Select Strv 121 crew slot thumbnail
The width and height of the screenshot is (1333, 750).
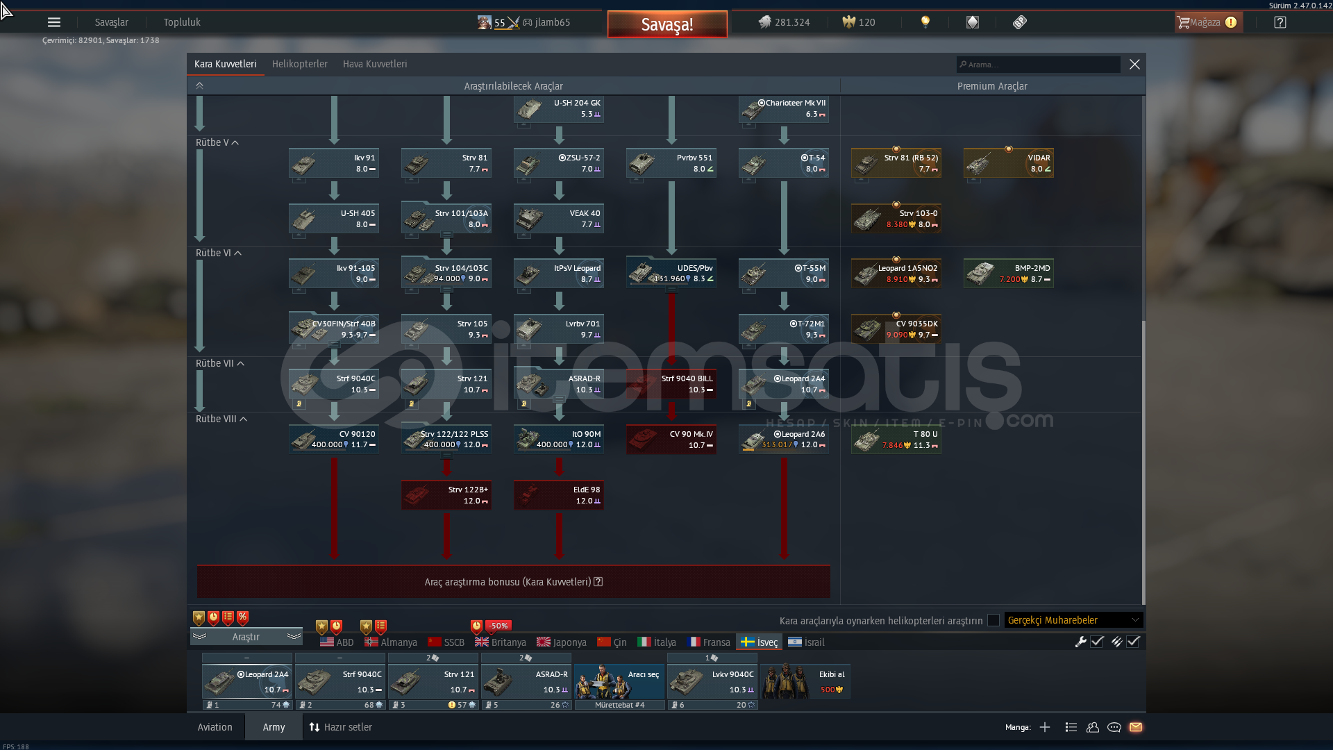pos(433,681)
